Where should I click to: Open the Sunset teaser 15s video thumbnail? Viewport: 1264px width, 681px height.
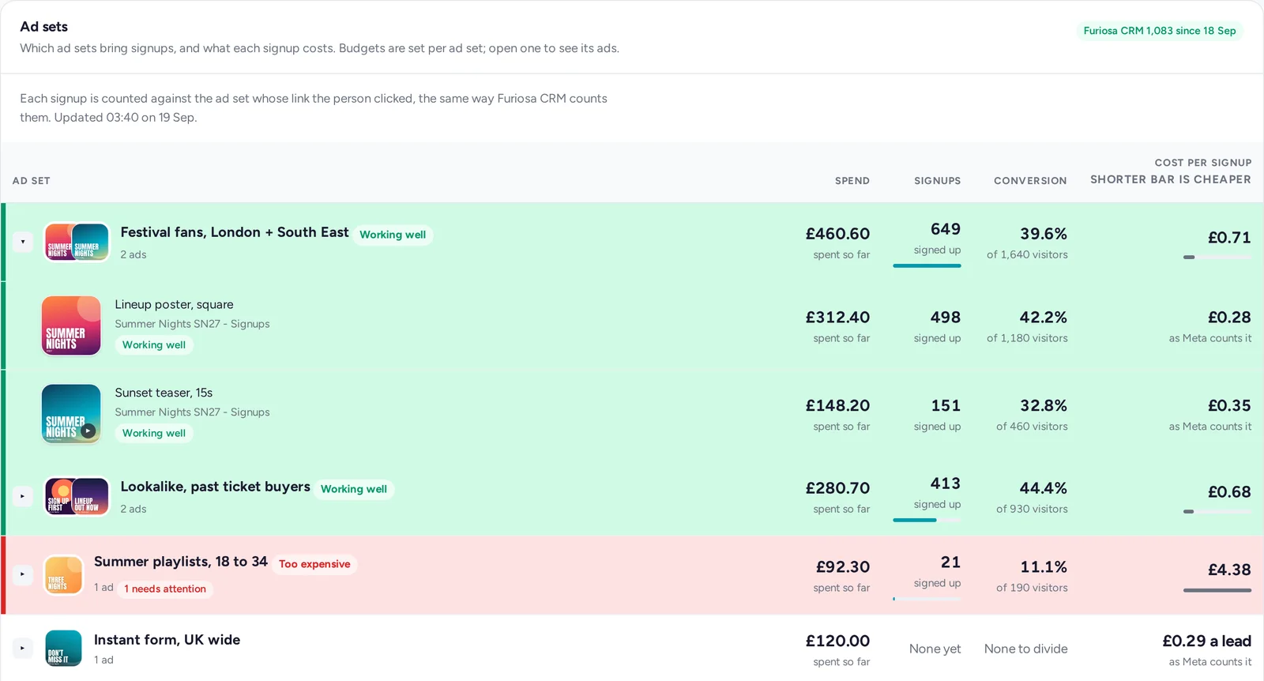click(x=71, y=414)
